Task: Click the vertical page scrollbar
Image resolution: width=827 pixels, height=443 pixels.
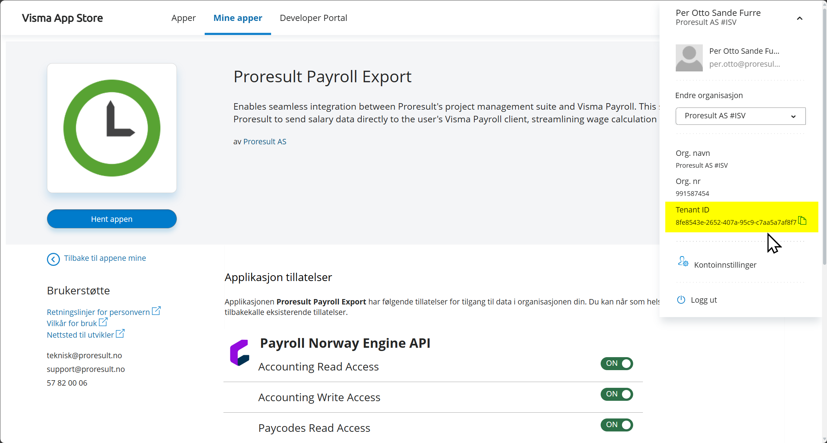Action: [824, 137]
